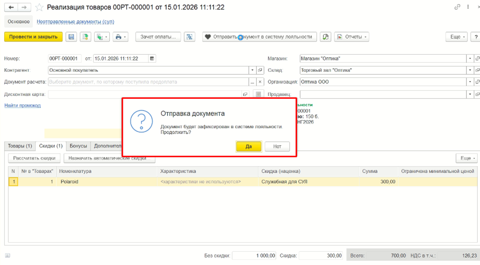Open the Отчеты menu button
This screenshot has height=265, width=480.
pyautogui.click(x=351, y=37)
